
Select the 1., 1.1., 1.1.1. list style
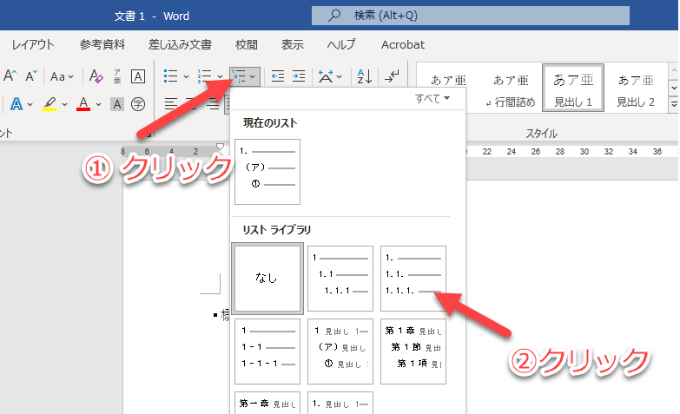tap(413, 279)
